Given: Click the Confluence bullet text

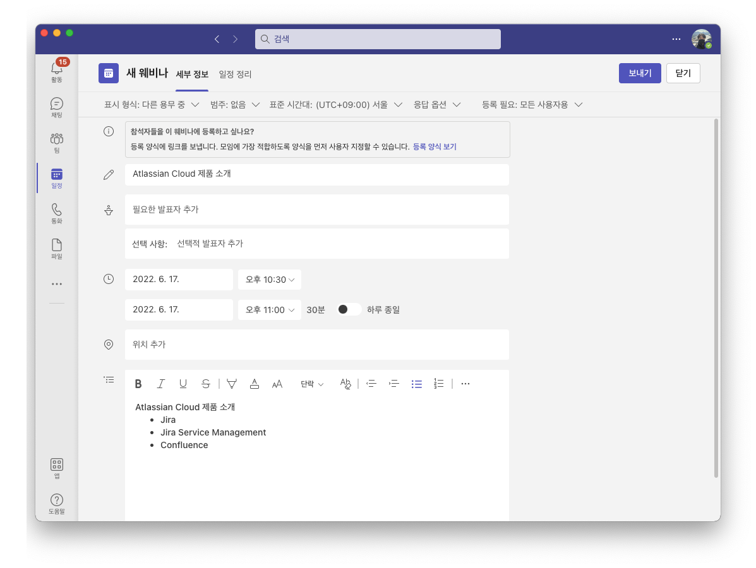Looking at the screenshot, I should pyautogui.click(x=184, y=445).
